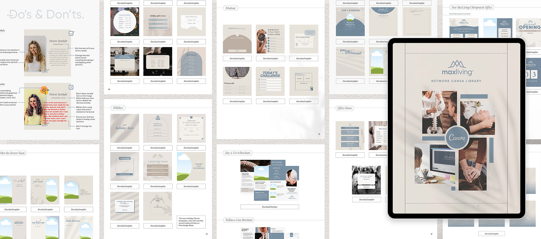Screen dimensions: 541x239
Task: Click the 'Edit the text to fit' tip
Action: [85, 50]
